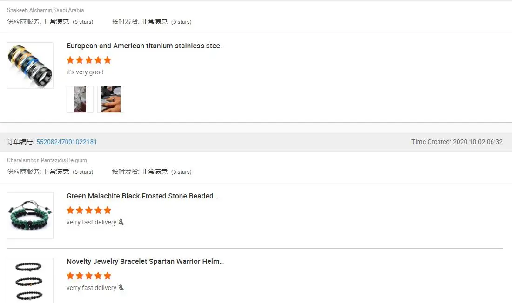Click first 供应商服务 5 stars rating text
The height and width of the screenshot is (303, 512).
[50, 21]
